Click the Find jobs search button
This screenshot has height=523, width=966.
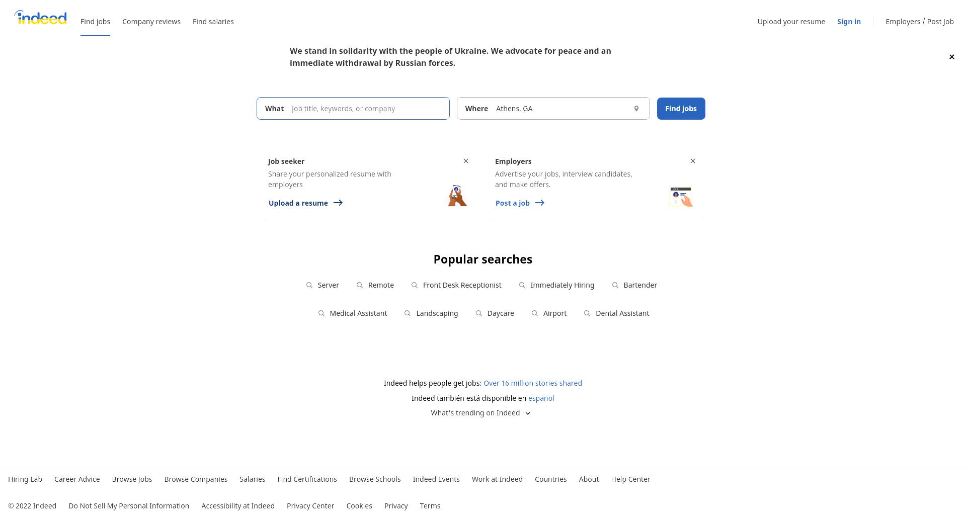(x=681, y=109)
